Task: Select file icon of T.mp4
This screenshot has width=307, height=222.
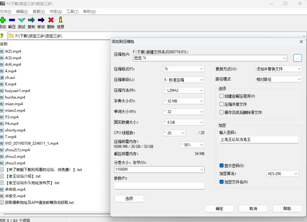Action: pyautogui.click(x=2, y=137)
